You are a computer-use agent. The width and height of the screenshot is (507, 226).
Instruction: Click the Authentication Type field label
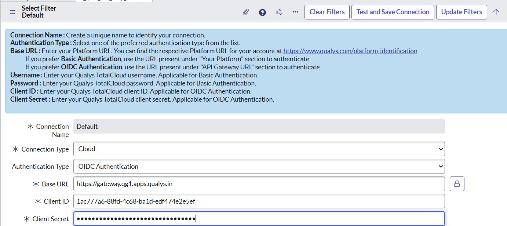click(x=40, y=167)
